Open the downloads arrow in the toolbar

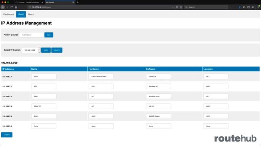pyautogui.click(x=240, y=7)
